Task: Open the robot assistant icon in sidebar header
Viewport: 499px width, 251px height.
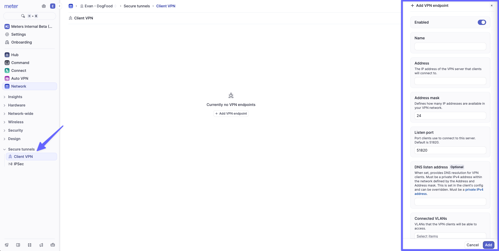Action: 44,6
